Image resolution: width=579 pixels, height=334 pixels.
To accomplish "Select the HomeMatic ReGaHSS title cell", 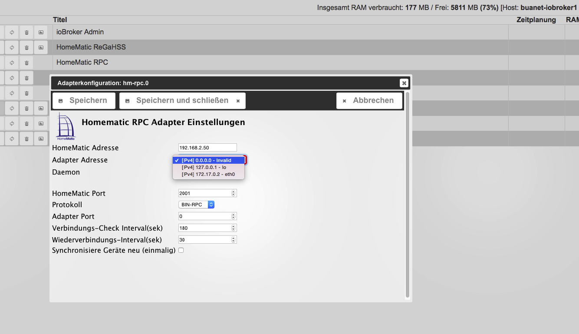I will click(280, 47).
